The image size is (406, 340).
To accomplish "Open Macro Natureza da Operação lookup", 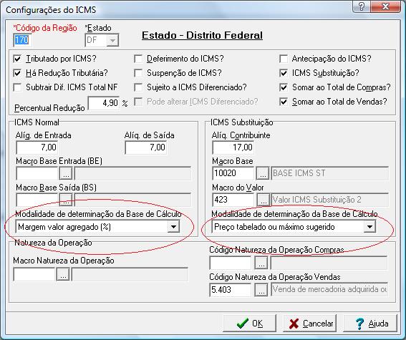I will tap(63, 275).
